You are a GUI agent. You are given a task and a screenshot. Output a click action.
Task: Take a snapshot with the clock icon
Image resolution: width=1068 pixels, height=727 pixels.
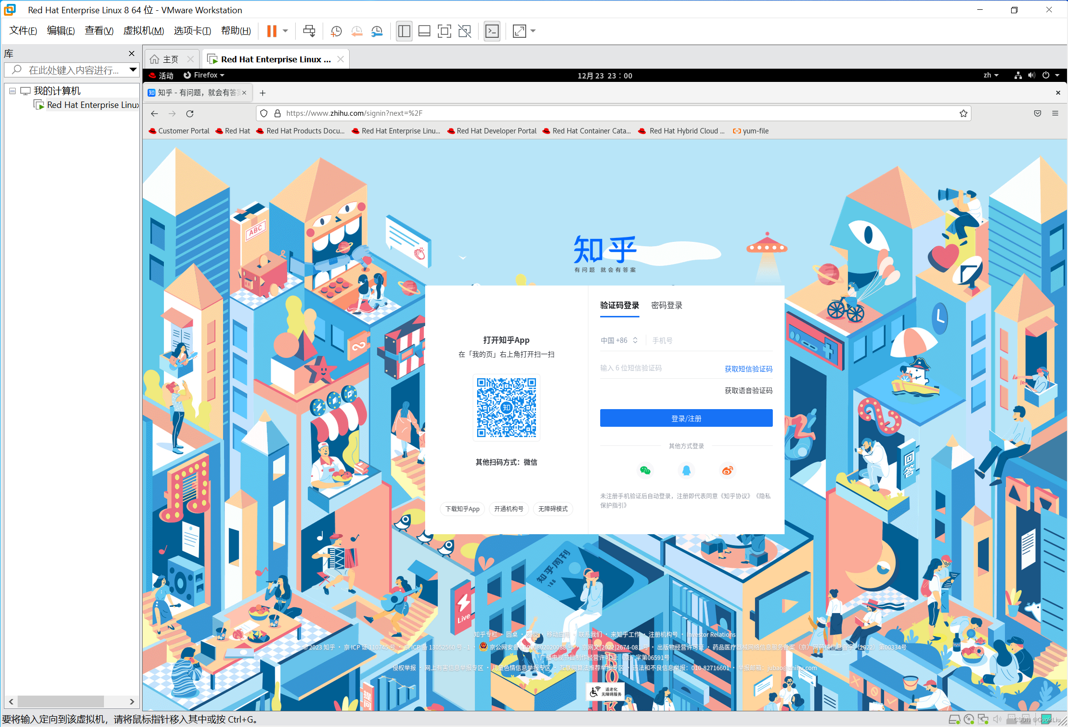click(336, 31)
